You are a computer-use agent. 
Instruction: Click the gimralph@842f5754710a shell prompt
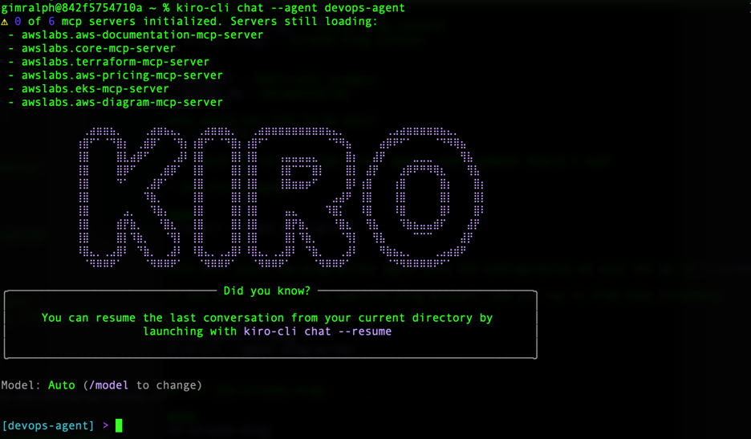point(71,7)
